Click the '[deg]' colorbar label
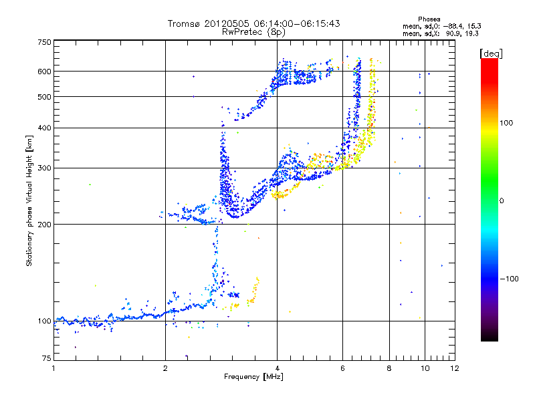535x401 pixels. pyautogui.click(x=491, y=53)
